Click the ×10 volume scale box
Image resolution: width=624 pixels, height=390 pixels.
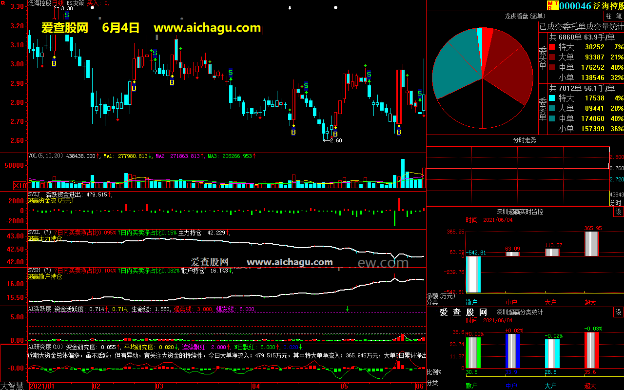[x=20, y=186]
